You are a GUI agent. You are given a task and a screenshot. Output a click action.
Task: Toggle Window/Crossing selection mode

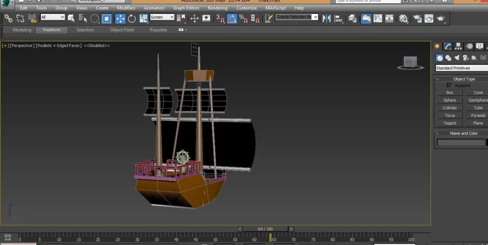(107, 18)
